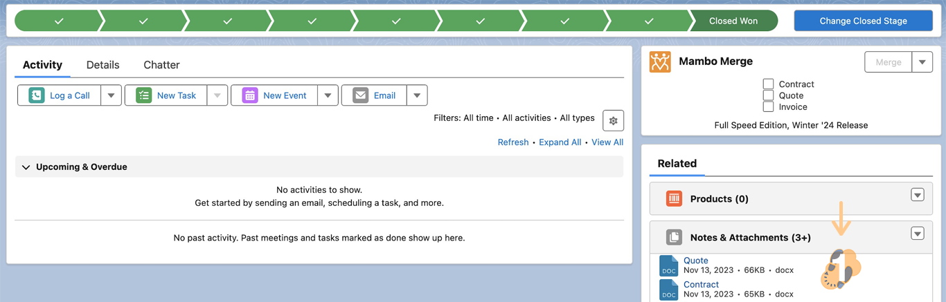
Task: Switch to the Details tab
Action: pyautogui.click(x=102, y=65)
